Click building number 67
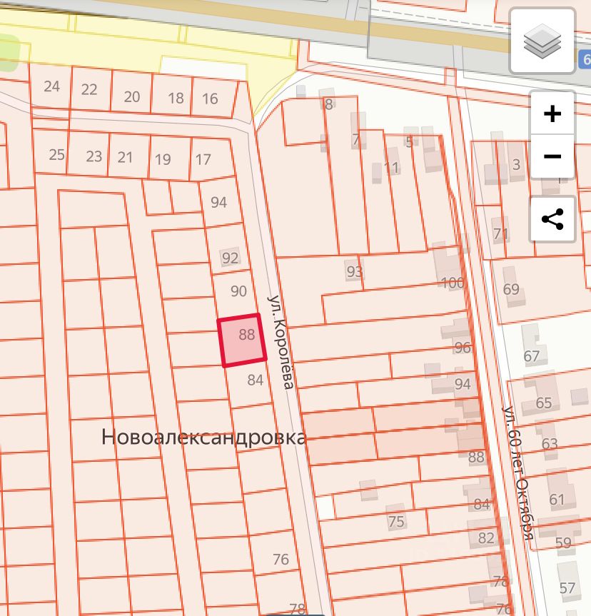 (531, 356)
